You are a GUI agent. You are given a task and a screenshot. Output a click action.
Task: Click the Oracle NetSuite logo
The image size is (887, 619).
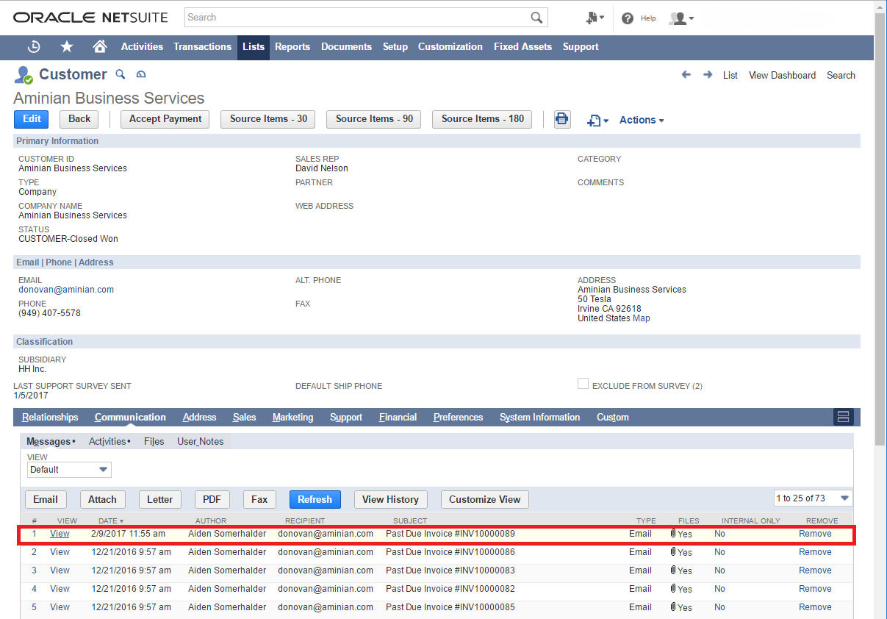click(x=90, y=17)
